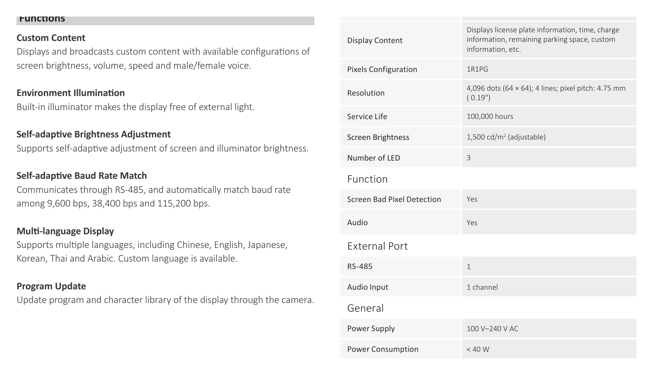Click the Self-adaptive Baud Rate Match heading
Screen dimensions: 653x375
pyautogui.click(x=82, y=176)
